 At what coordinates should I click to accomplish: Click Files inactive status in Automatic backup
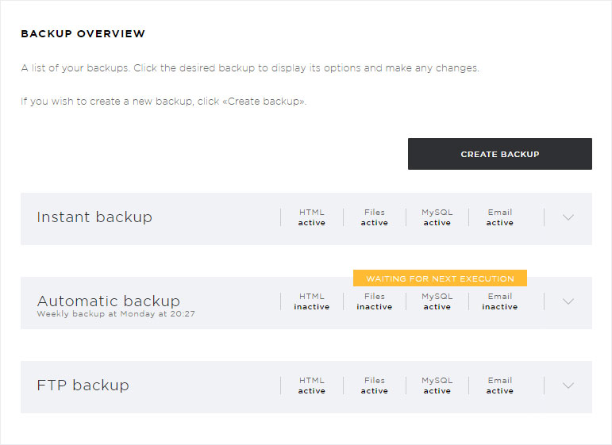click(375, 301)
